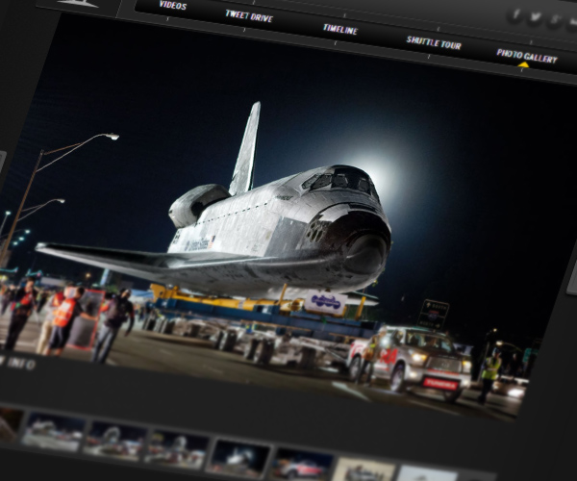Open the beige sepia-toned thumbnail

[x=364, y=469]
